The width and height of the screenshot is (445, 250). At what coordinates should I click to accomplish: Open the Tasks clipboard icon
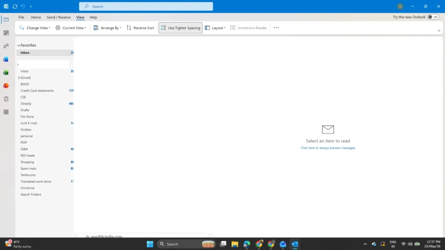[x=6, y=99]
